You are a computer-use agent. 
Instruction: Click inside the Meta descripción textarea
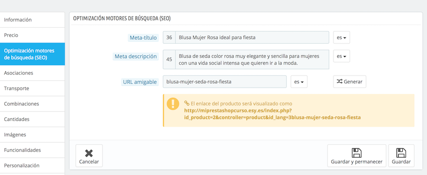(x=252, y=59)
